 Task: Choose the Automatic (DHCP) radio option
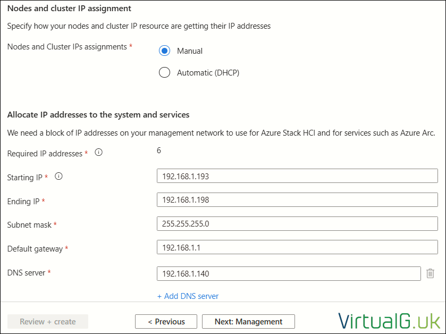pos(164,72)
